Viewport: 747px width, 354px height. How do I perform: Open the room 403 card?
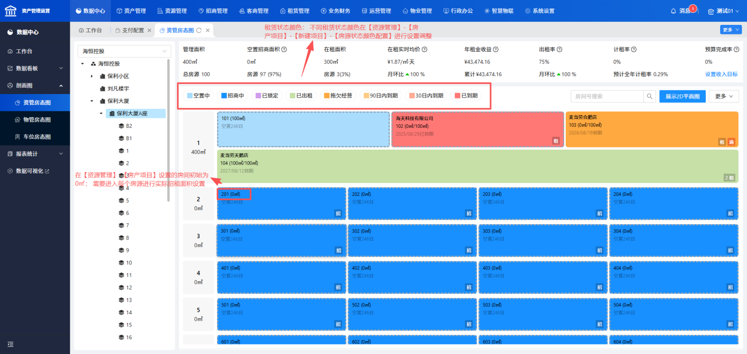coord(543,277)
